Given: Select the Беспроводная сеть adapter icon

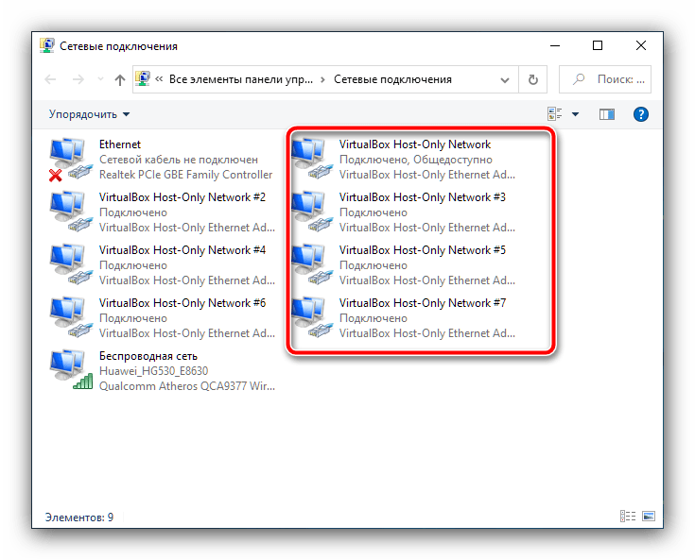Looking at the screenshot, I should tap(71, 370).
